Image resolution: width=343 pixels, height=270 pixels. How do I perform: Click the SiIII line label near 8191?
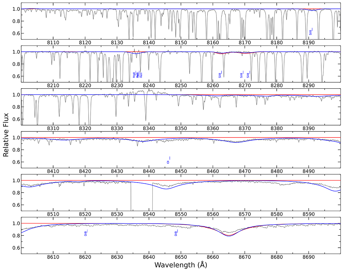(310, 32)
